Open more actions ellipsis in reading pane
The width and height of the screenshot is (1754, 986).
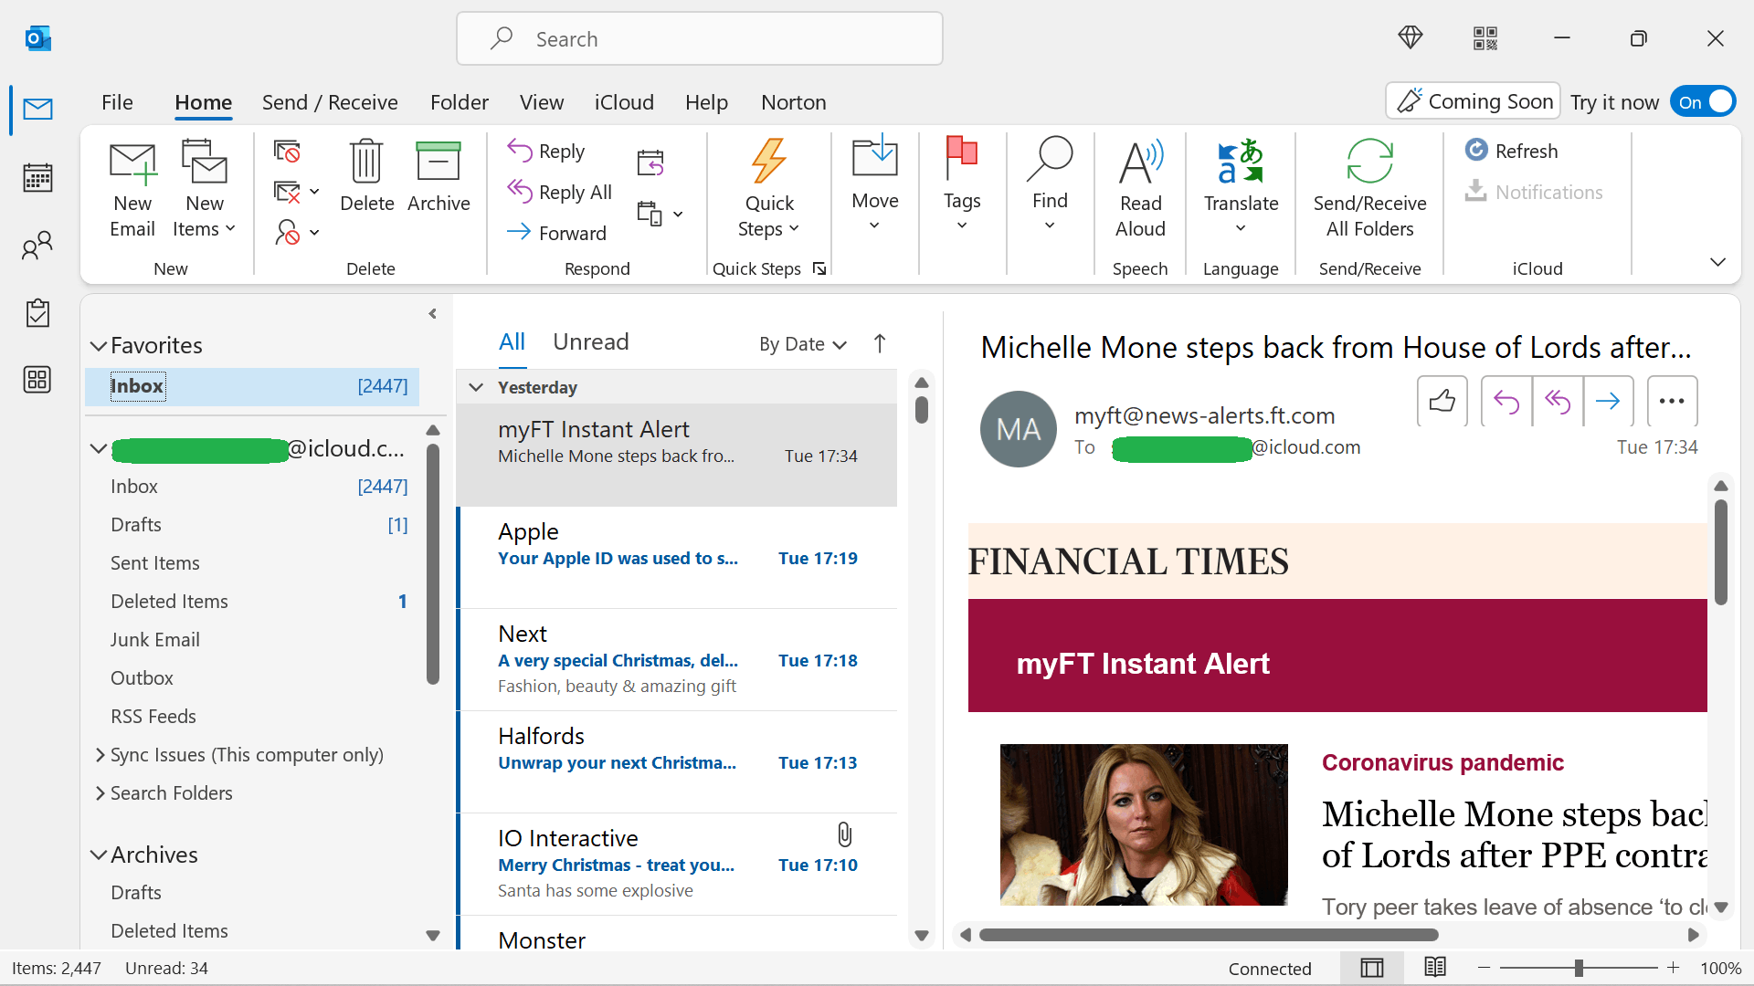pos(1672,401)
